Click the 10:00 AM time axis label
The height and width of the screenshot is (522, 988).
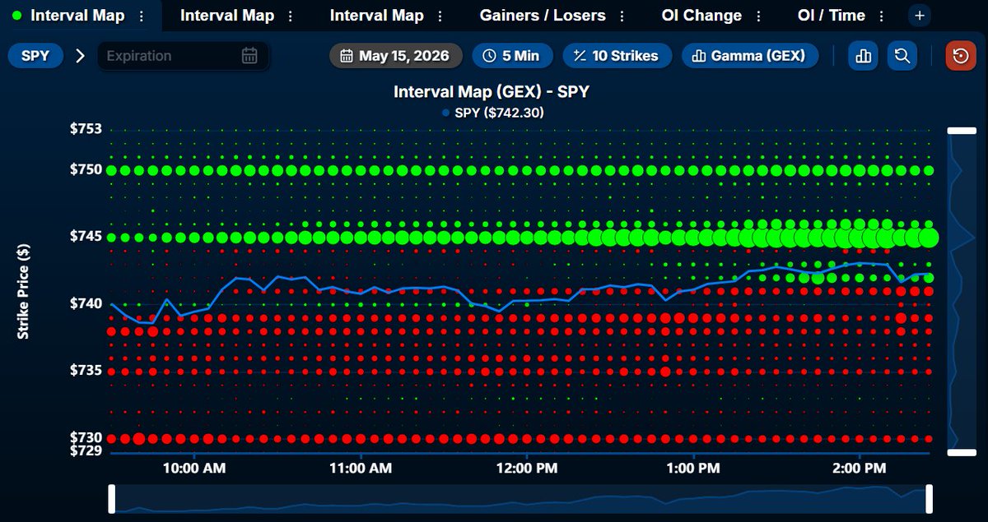tap(193, 469)
